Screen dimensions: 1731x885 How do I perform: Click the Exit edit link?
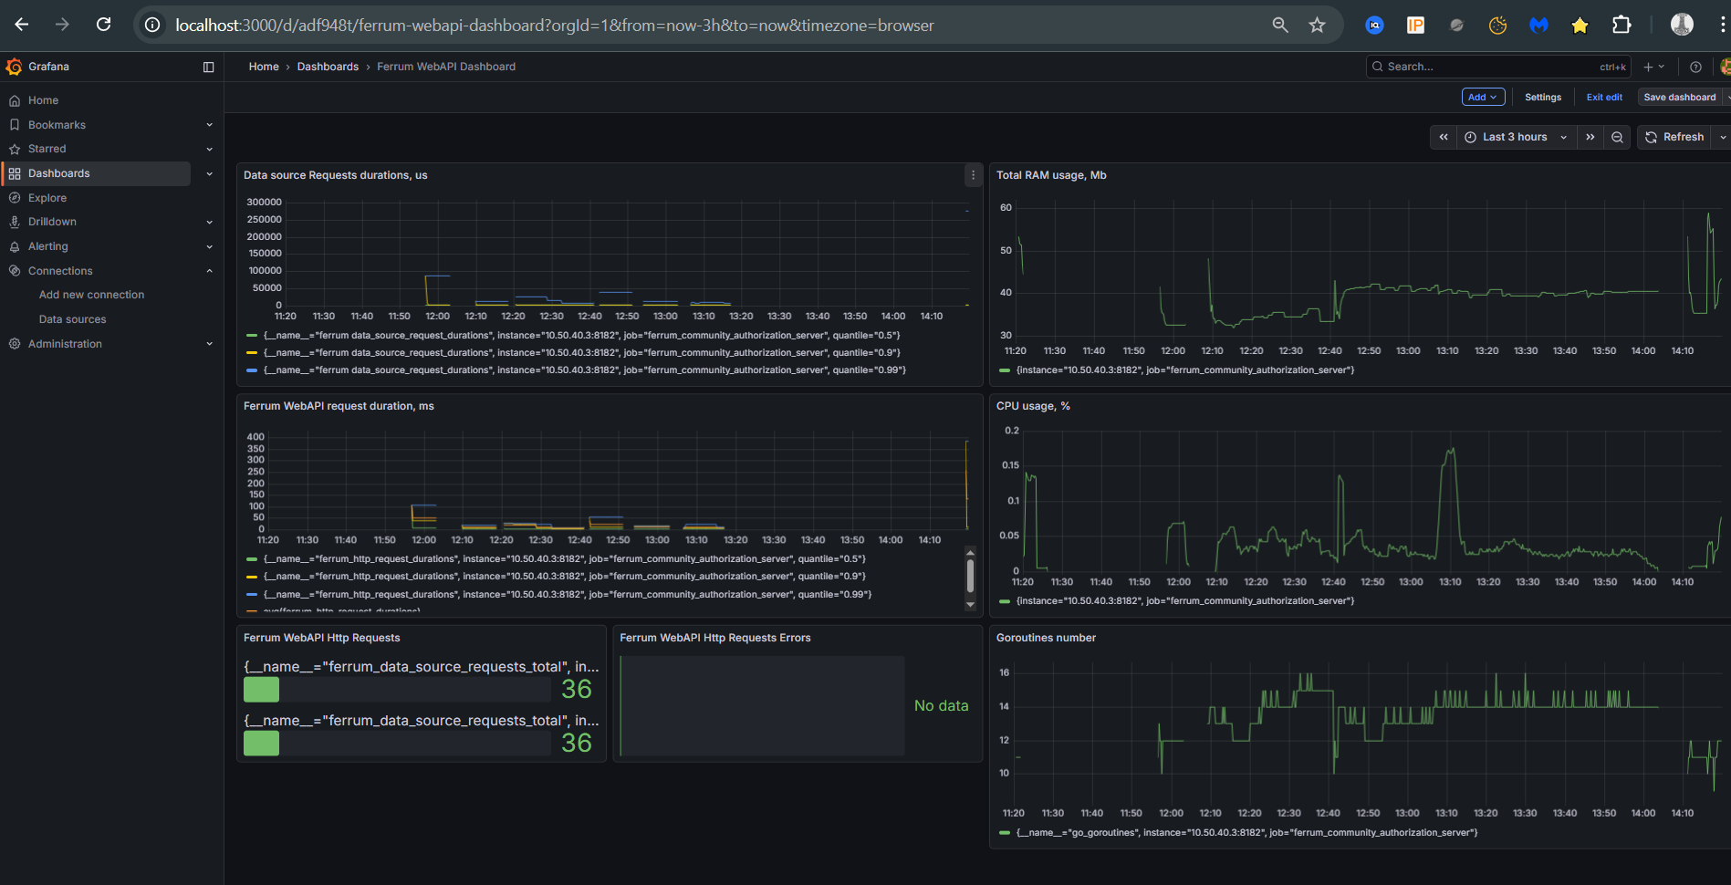click(x=1604, y=97)
